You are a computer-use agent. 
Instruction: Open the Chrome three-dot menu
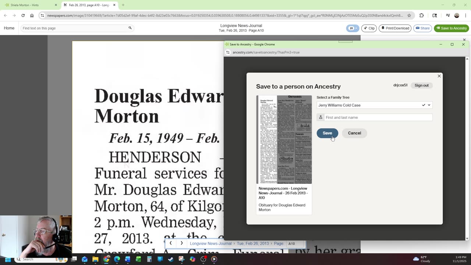466,15
